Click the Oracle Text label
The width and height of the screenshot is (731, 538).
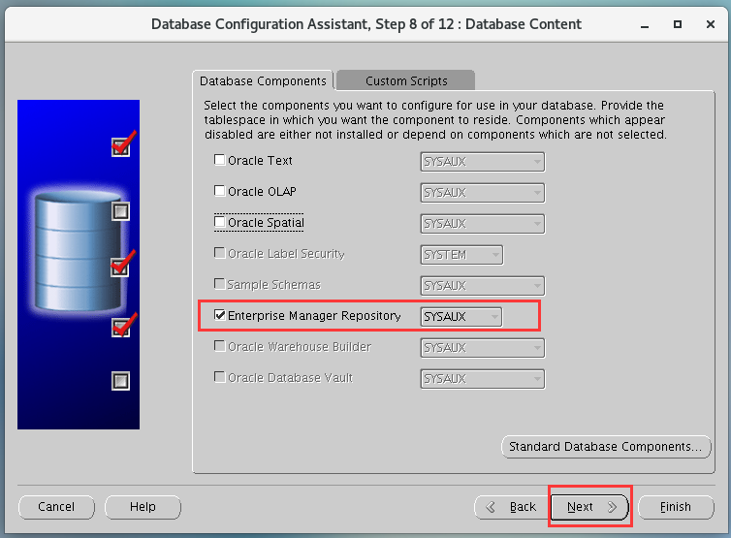(x=260, y=160)
